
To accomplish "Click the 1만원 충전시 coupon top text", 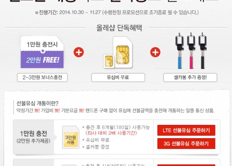I will coord(42,44).
